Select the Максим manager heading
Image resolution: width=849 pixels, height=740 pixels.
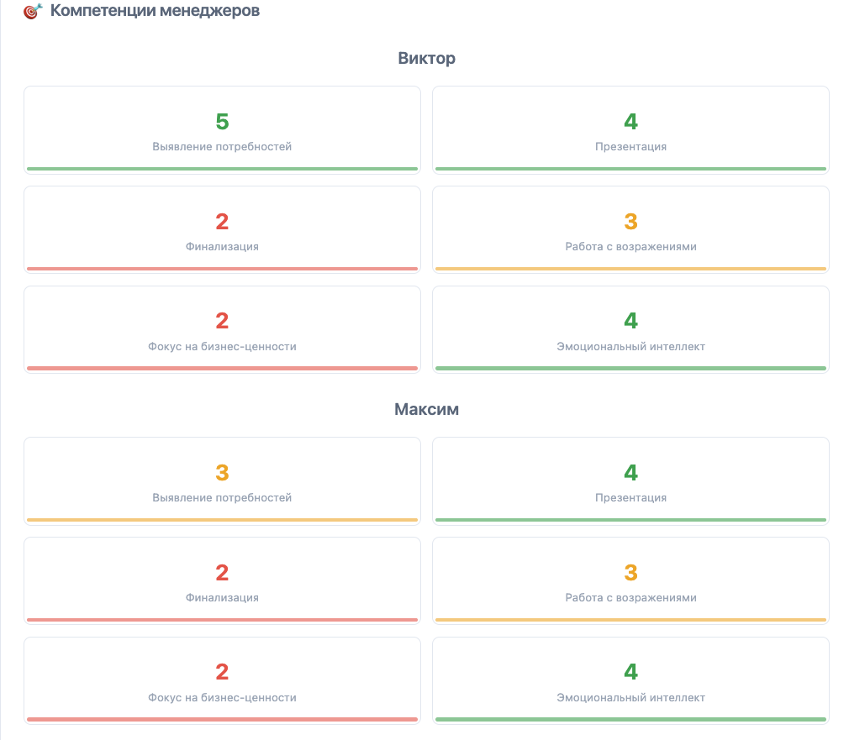coord(426,409)
